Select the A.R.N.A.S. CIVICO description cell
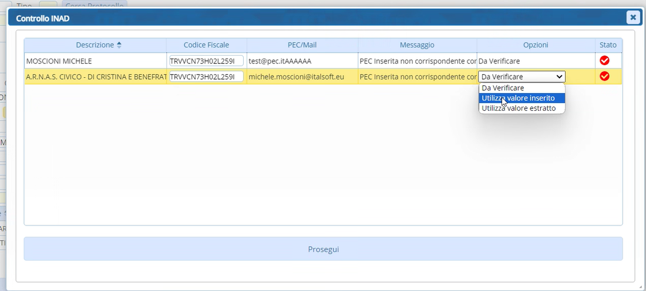Screen dimensions: 646x291 coord(95,77)
